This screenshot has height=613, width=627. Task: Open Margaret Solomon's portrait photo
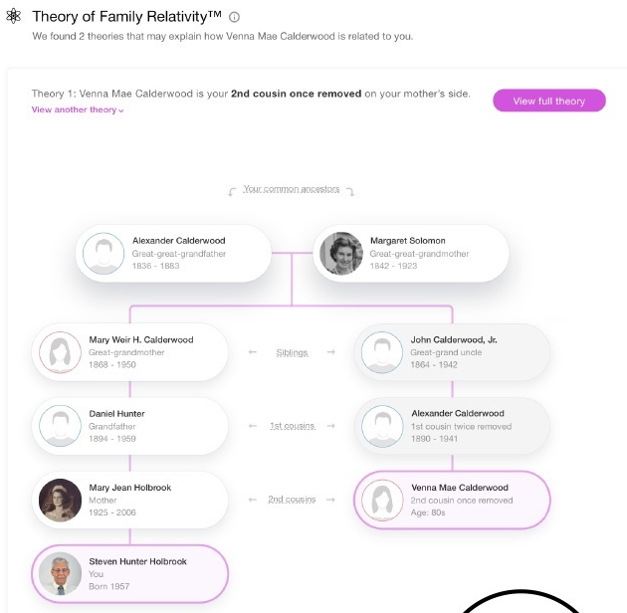tap(341, 254)
